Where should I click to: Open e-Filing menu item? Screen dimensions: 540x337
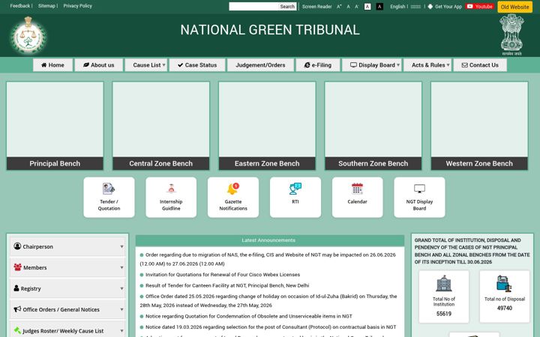tap(318, 65)
